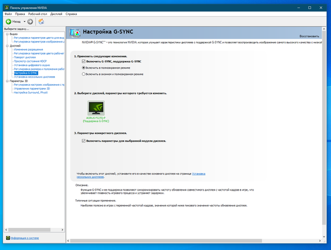The width and height of the screenshot is (331, 250).
Task: Click the task tree scroll-right arrow
Action: (x=62, y=229)
